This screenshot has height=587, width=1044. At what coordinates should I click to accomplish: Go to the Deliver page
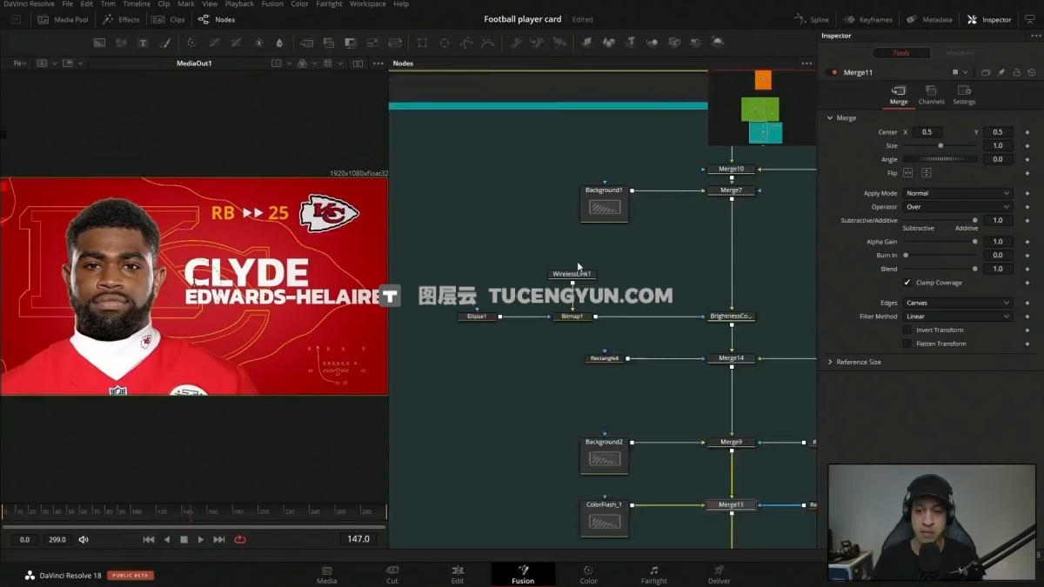click(719, 575)
